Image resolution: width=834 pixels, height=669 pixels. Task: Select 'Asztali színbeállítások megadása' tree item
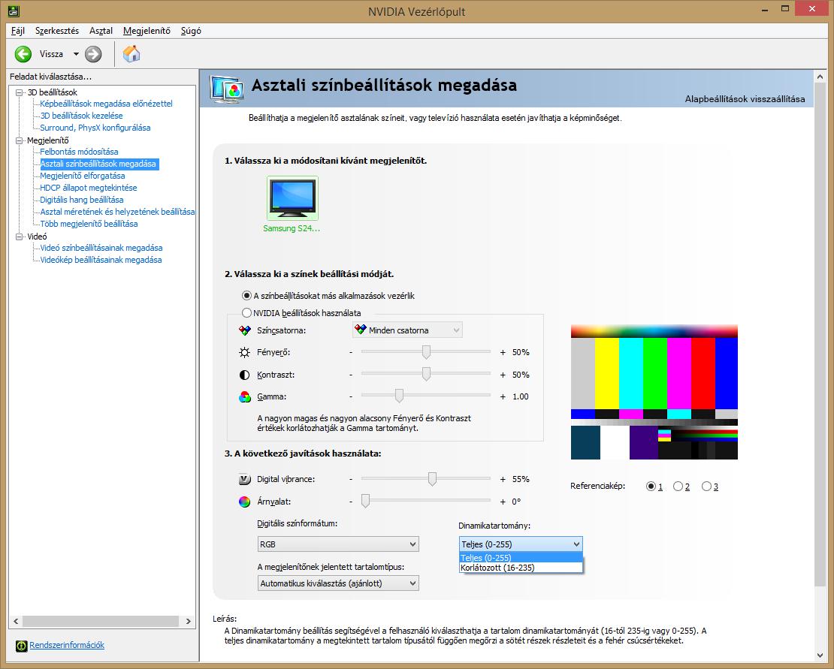[98, 164]
